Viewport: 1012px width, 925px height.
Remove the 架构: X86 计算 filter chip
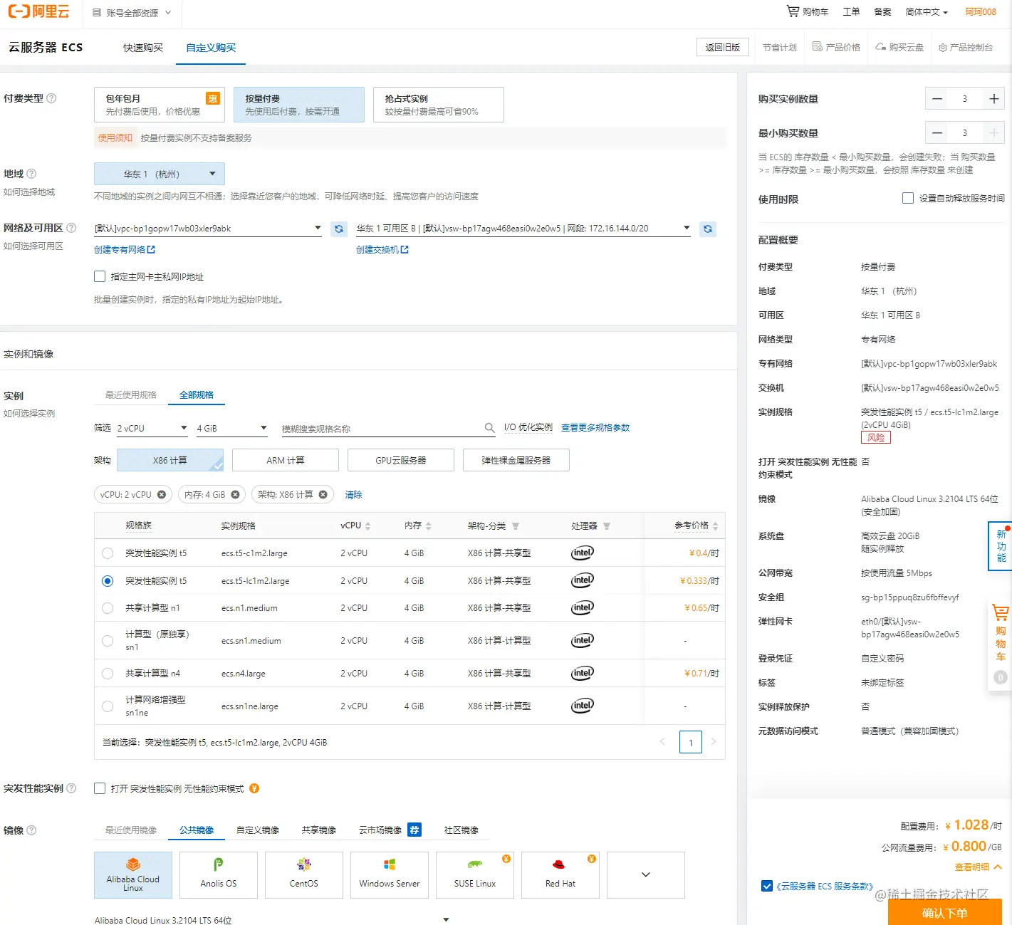click(323, 494)
